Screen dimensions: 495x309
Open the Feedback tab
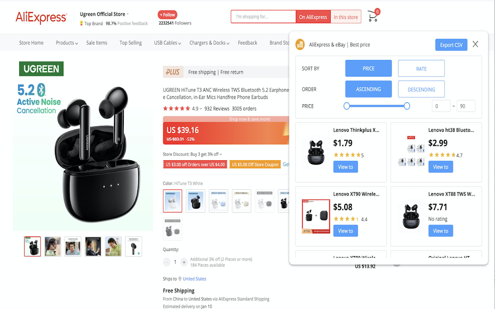coord(247,43)
